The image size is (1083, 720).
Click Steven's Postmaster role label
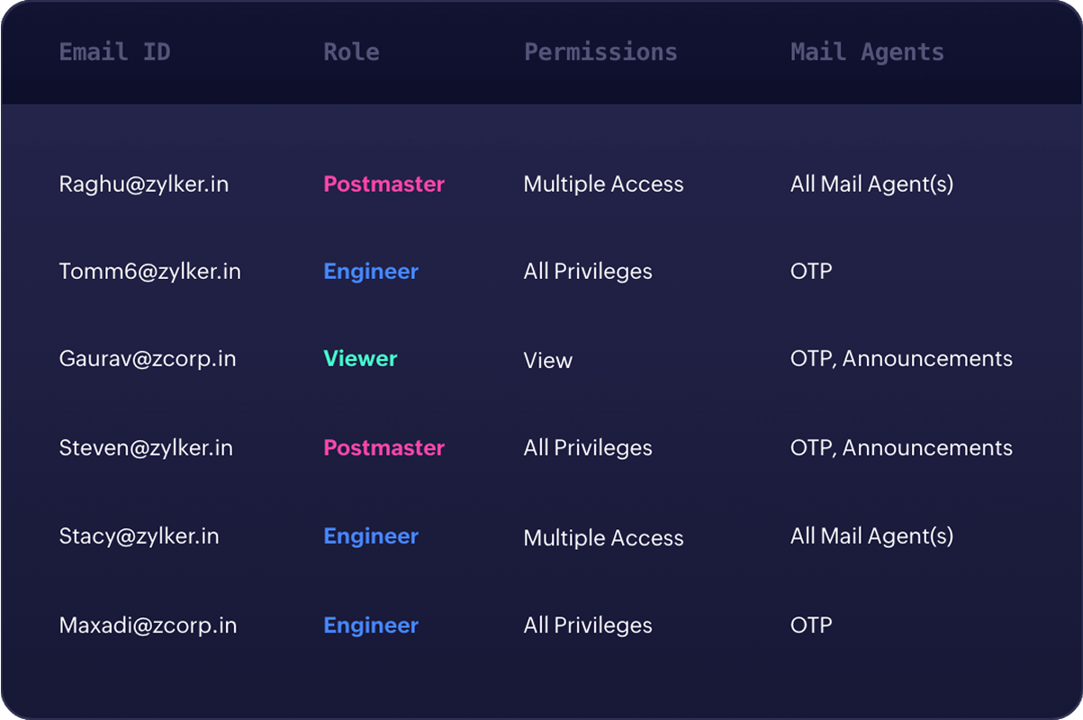point(384,448)
